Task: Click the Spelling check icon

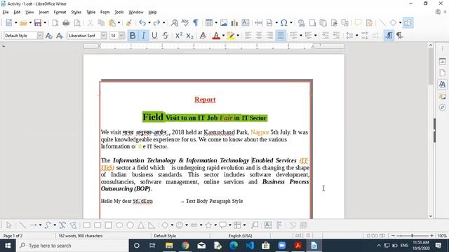Action: pos(185,23)
